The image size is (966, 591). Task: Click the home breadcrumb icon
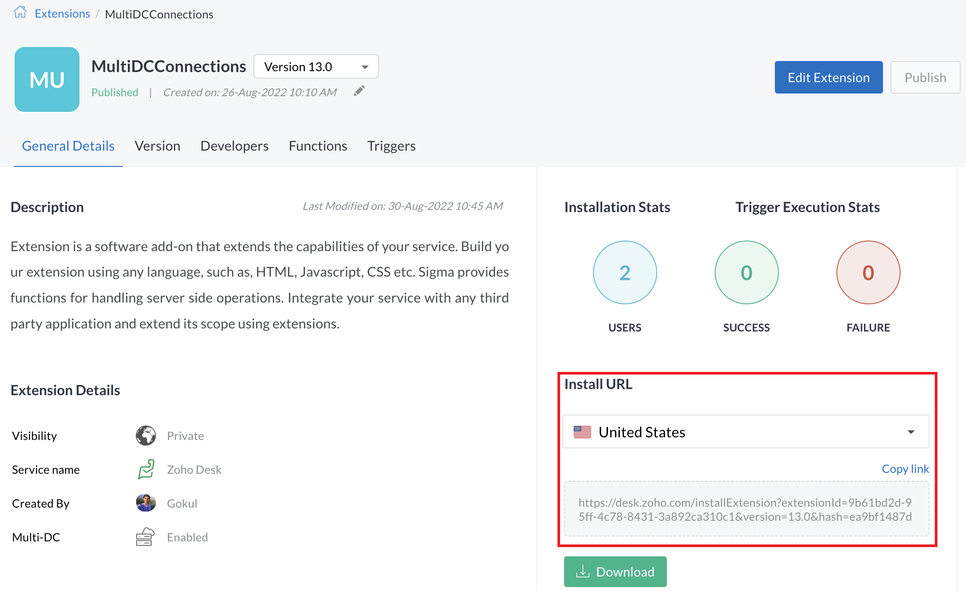20,12
